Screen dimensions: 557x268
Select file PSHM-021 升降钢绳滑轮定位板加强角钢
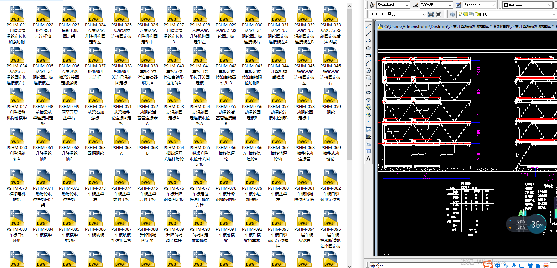17,25
